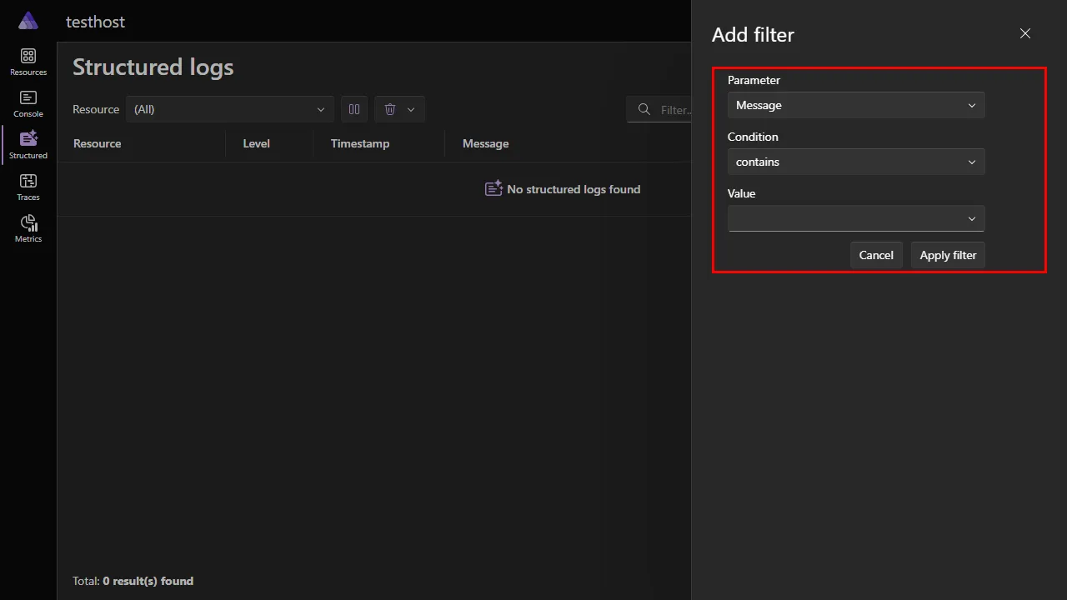Screen dimensions: 1067x600
Task: Click the Aspire logo at top left
Action: click(28, 20)
